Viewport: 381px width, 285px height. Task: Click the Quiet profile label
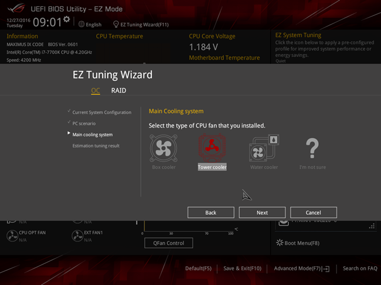(x=280, y=61)
